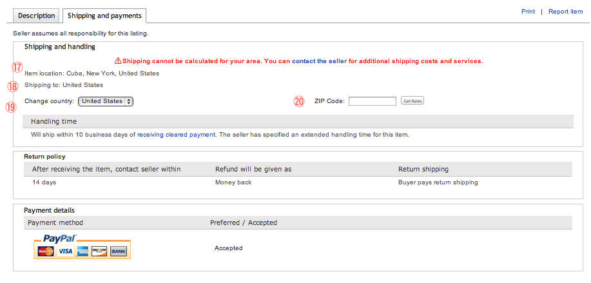Click the American Express card icon
The width and height of the screenshot is (591, 283).
pyautogui.click(x=82, y=251)
